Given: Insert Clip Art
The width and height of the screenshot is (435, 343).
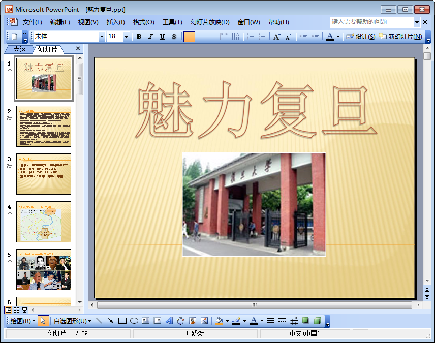Looking at the screenshot, I should (x=193, y=321).
